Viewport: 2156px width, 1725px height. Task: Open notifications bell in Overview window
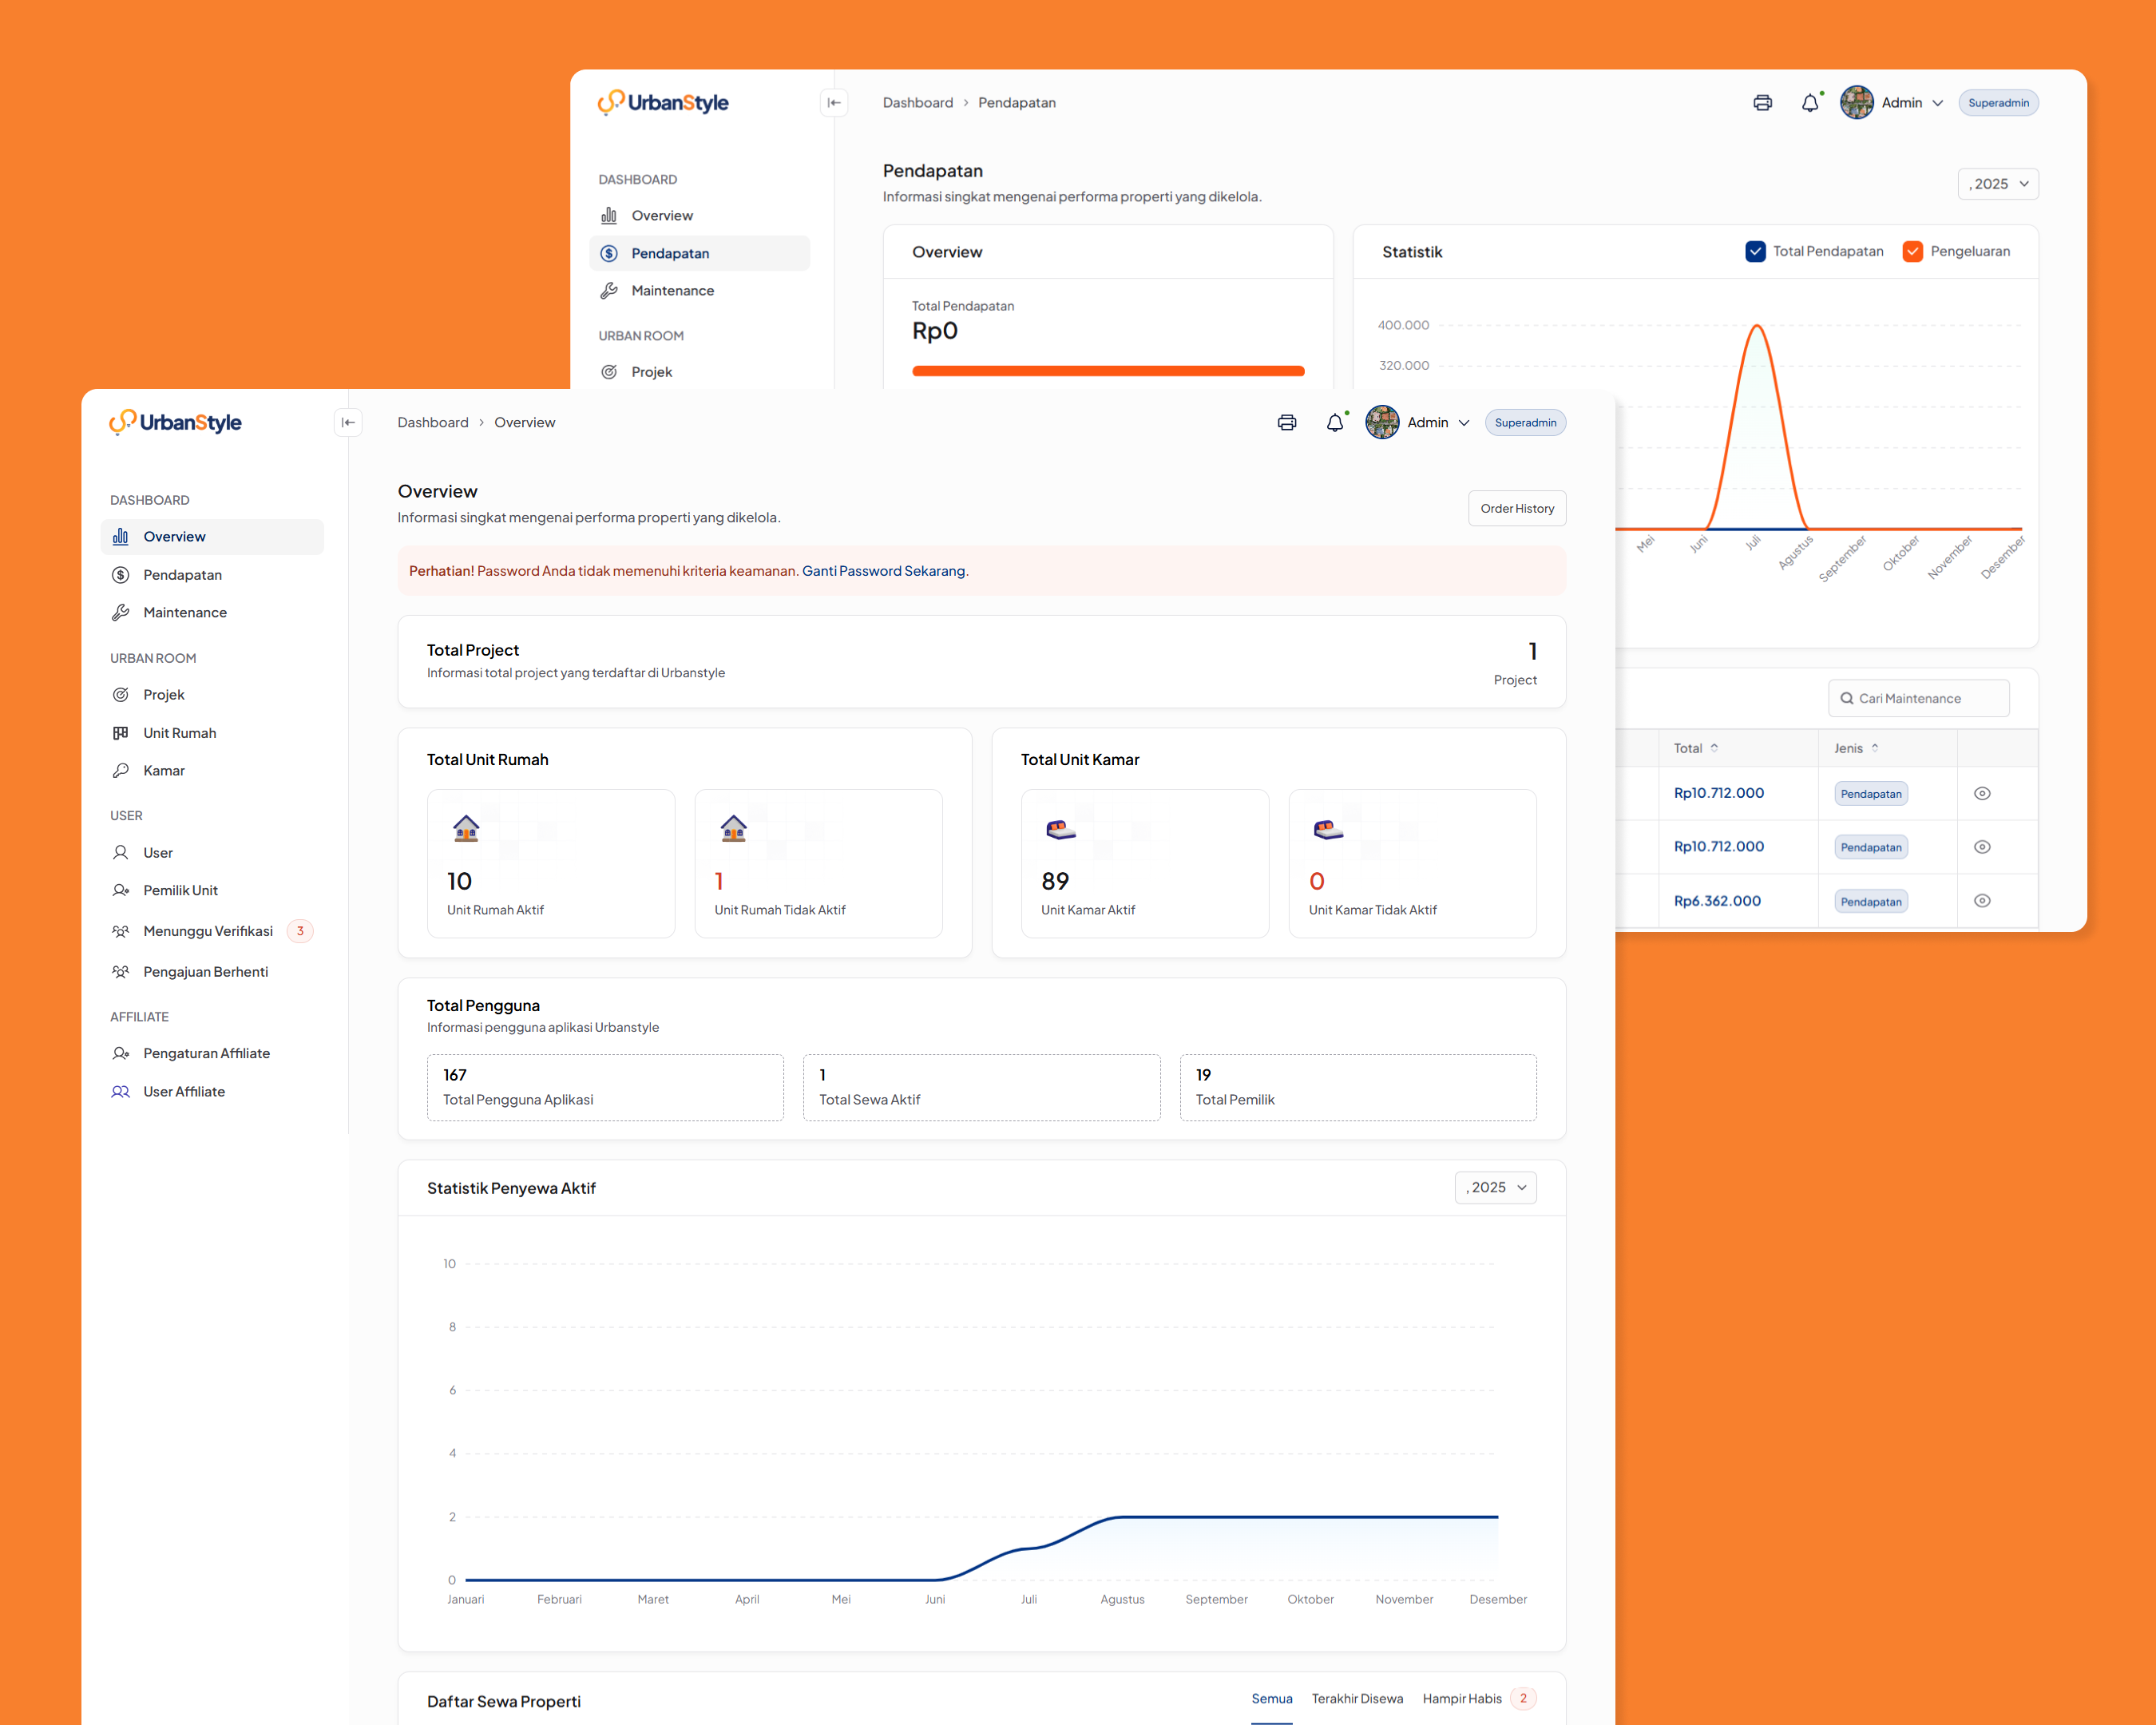pos(1334,423)
